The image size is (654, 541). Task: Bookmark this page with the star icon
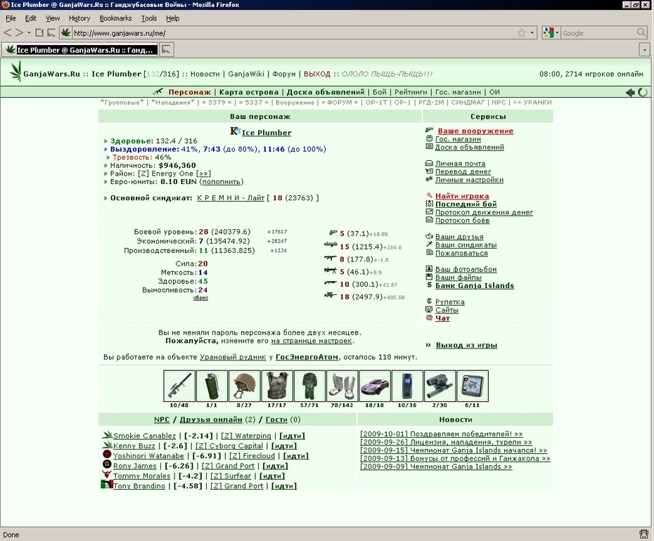521,33
